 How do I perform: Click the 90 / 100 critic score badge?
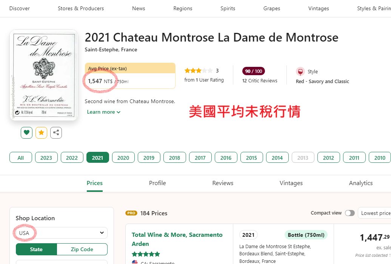tap(254, 71)
